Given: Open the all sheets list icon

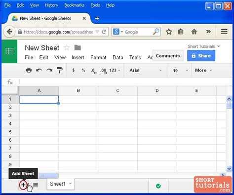Looking at the screenshot, I should pyautogui.click(x=36, y=185).
